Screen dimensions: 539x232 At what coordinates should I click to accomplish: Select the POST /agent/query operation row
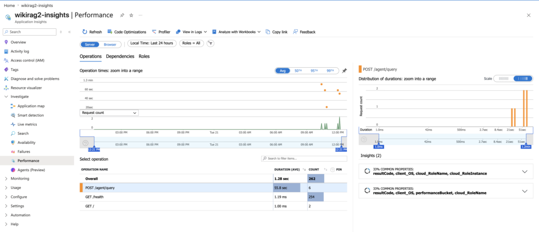tap(214, 188)
